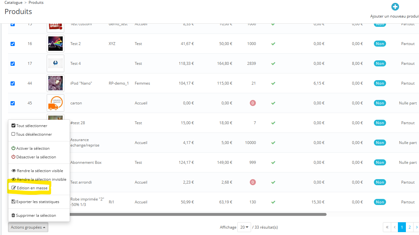Click the plus icon to add product

[x=395, y=7]
